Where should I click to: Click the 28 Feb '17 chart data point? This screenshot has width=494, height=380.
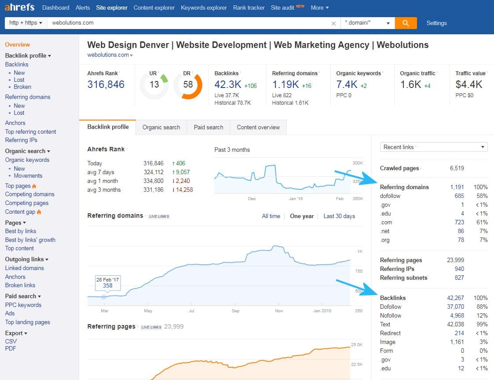tap(104, 296)
